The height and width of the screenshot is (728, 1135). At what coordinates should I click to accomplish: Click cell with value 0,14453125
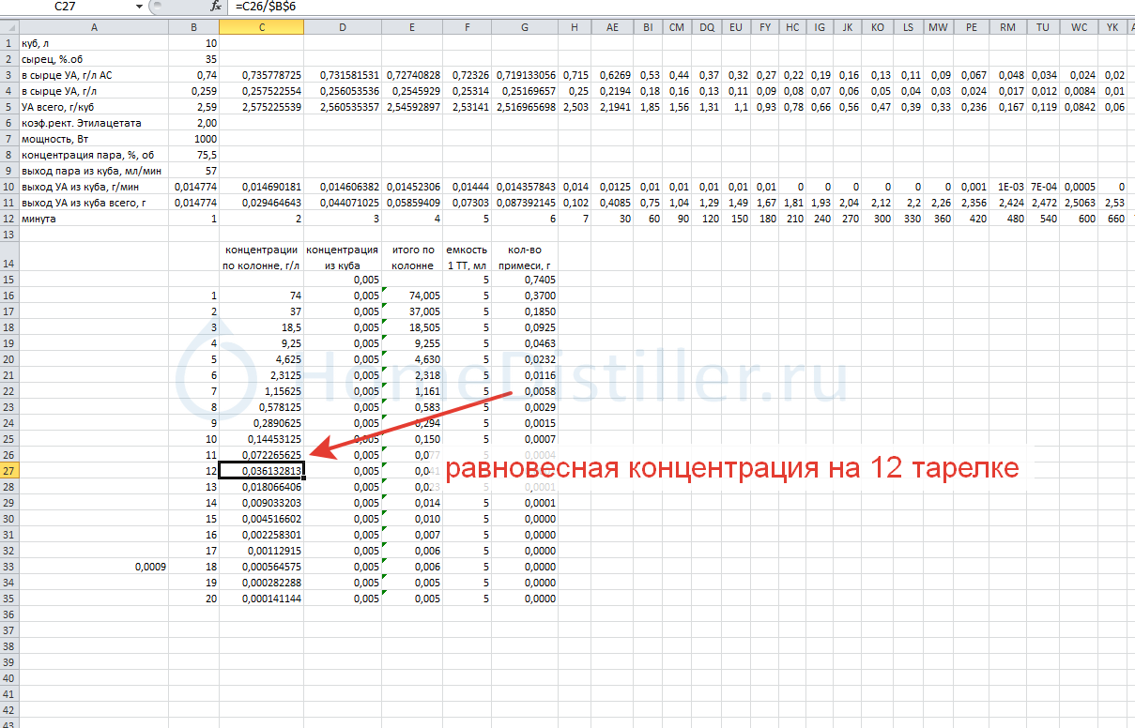click(x=261, y=439)
